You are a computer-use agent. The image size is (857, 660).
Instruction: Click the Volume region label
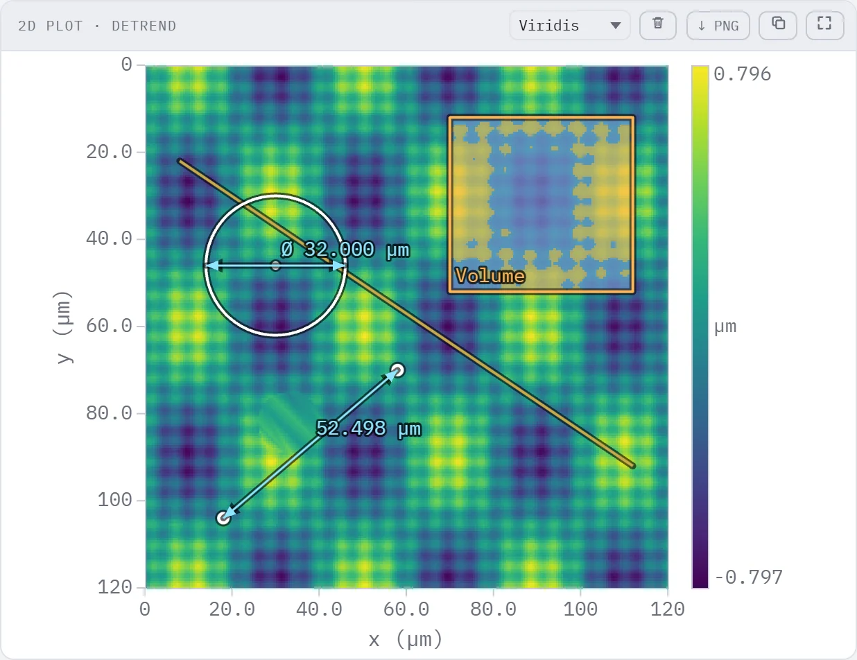pyautogui.click(x=490, y=277)
